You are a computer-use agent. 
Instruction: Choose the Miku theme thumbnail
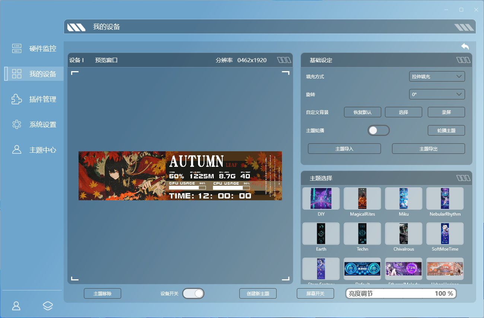(404, 198)
